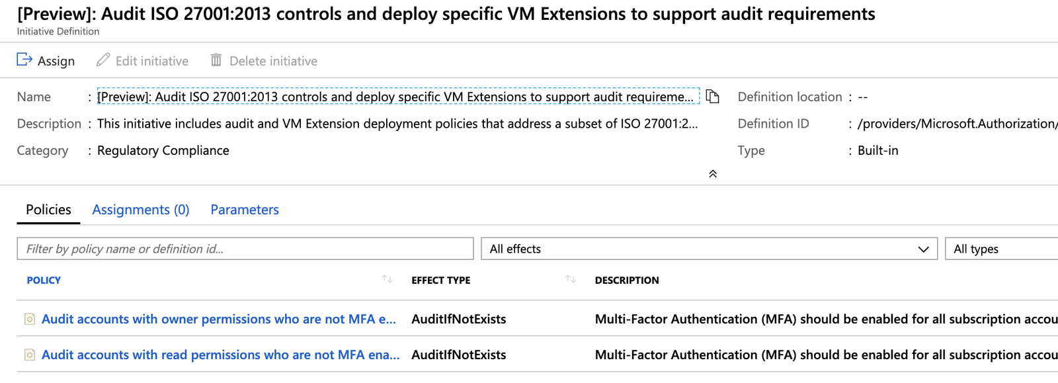Click the 'Built-in' type value

point(878,151)
